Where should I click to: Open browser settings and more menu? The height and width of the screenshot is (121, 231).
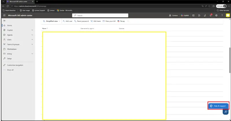[229, 6]
